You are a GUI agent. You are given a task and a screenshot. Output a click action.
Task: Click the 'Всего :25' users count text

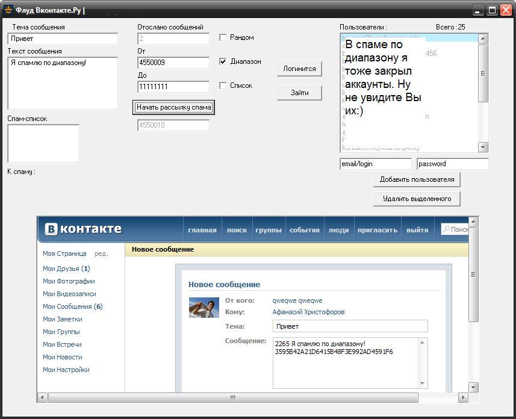pos(450,27)
